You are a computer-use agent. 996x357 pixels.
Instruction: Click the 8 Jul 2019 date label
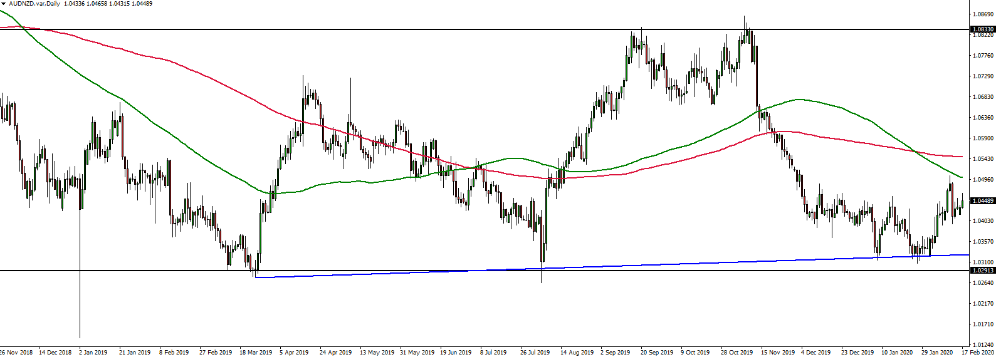click(493, 353)
